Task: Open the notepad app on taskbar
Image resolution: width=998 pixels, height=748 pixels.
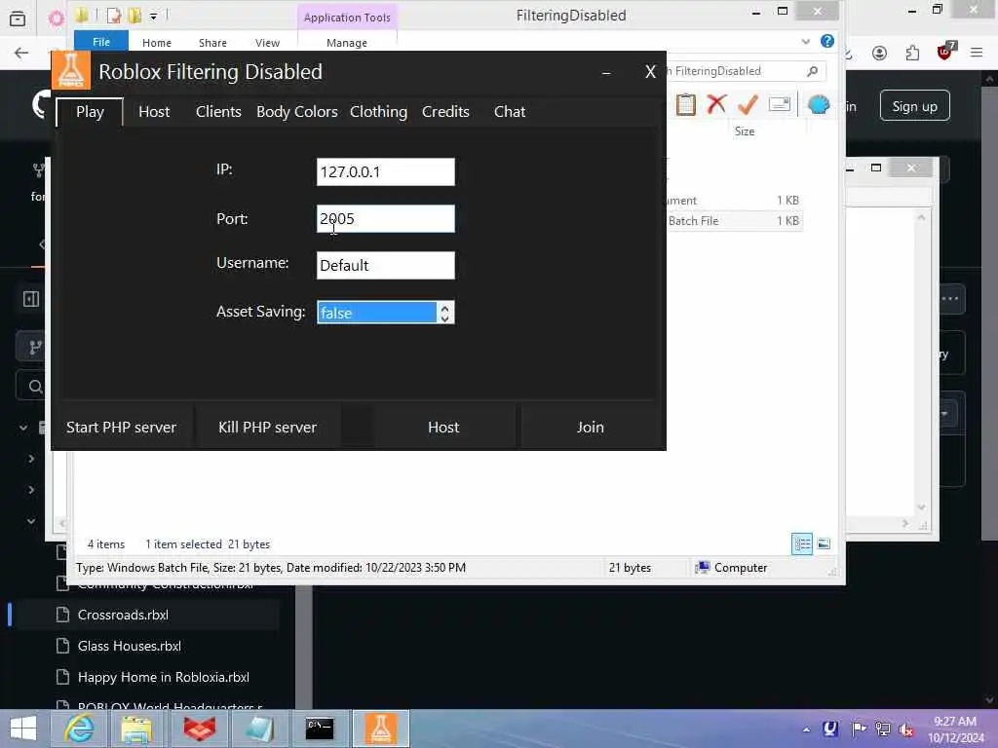Action: point(259,729)
